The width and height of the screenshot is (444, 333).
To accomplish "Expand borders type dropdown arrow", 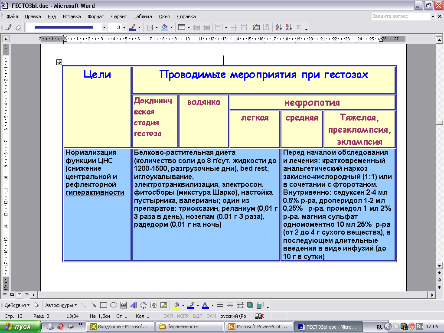I will pyautogui.click(x=157, y=27).
